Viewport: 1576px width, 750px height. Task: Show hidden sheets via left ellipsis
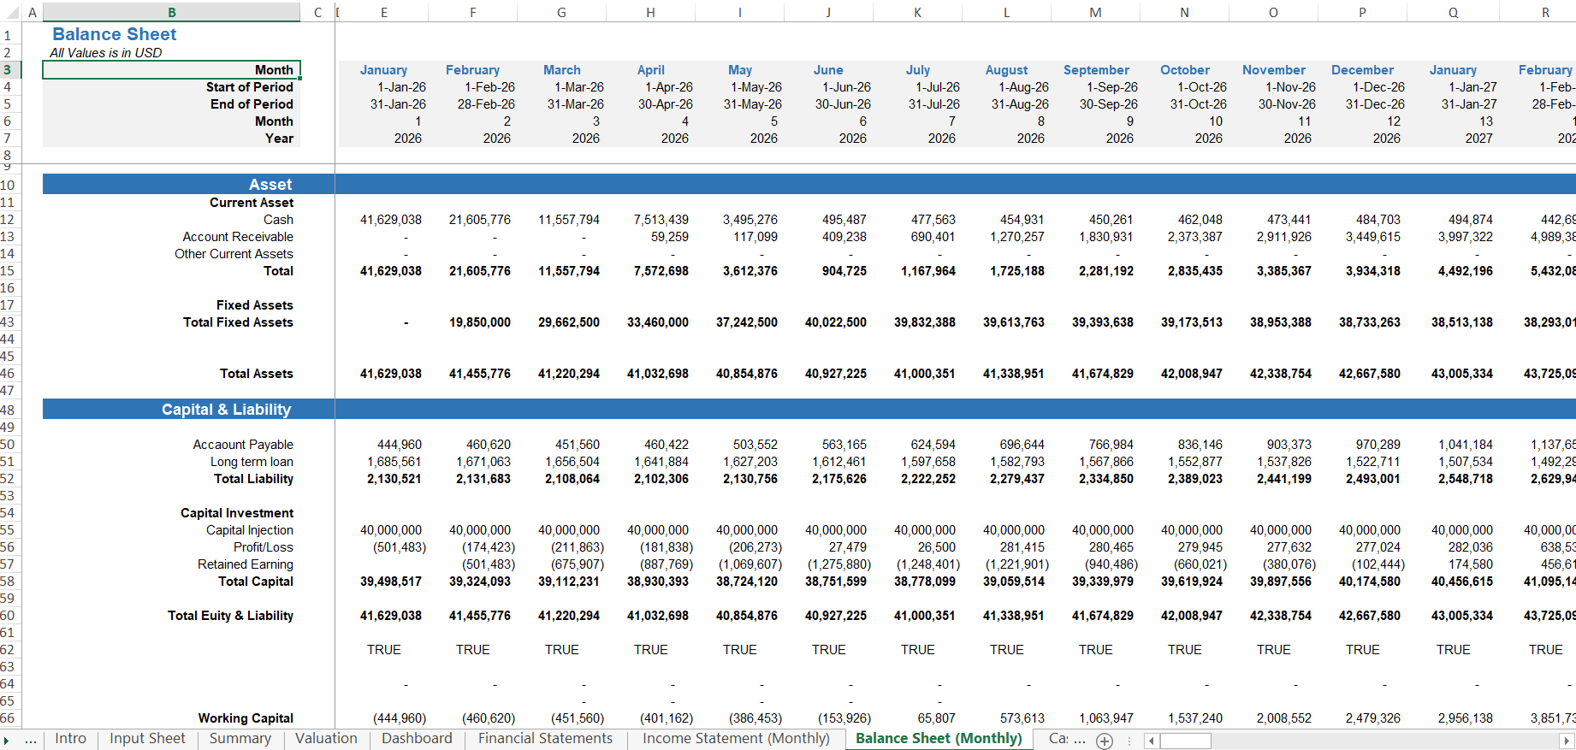click(x=31, y=740)
